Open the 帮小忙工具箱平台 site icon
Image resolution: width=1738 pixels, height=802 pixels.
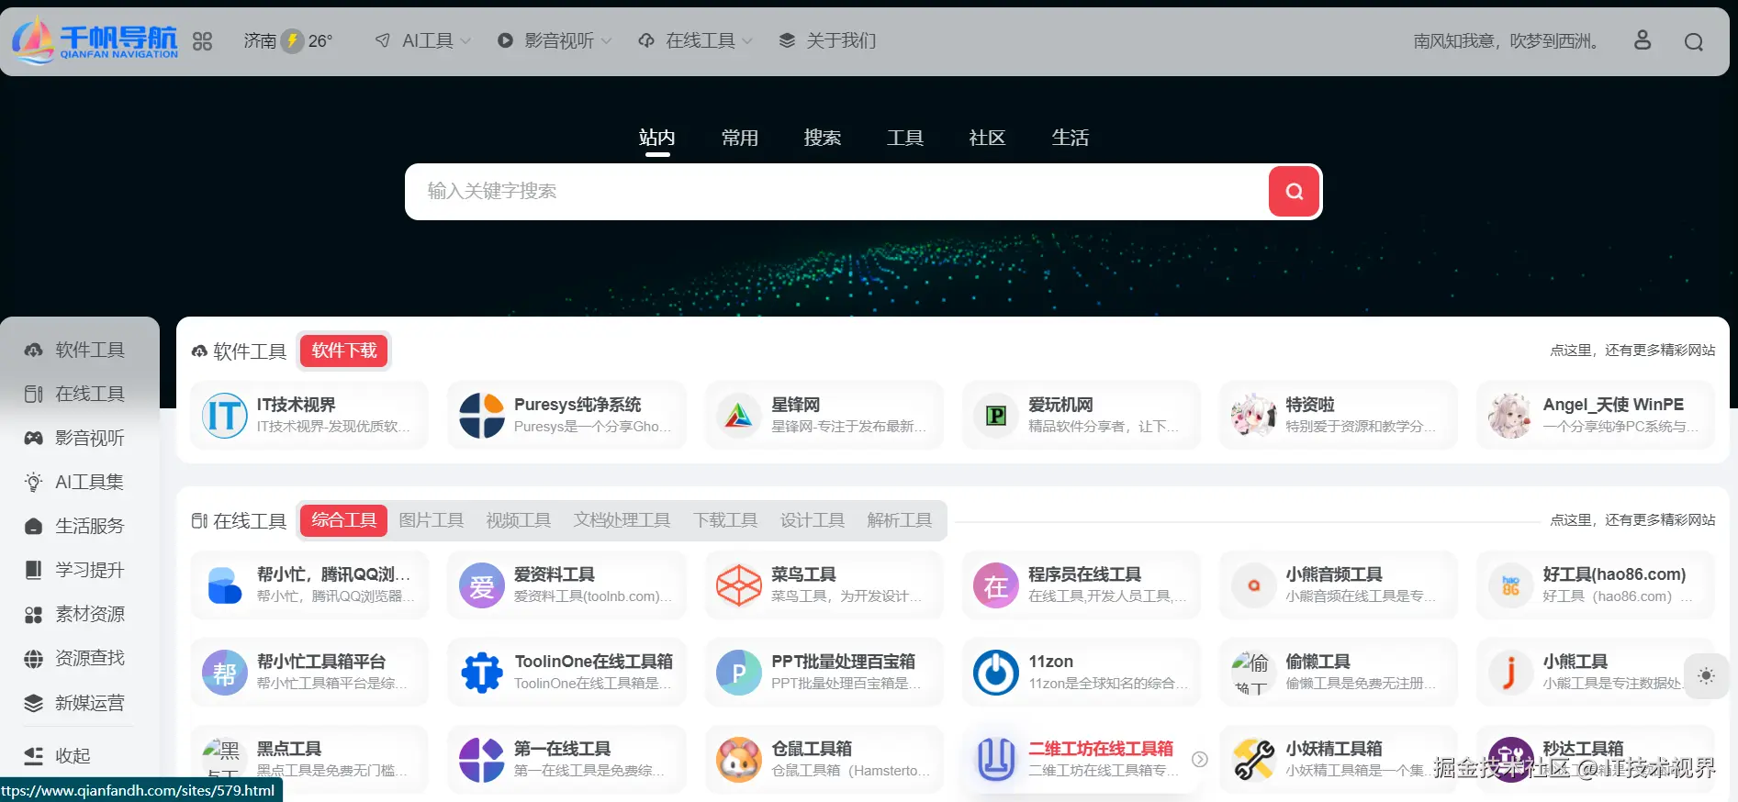[225, 673]
